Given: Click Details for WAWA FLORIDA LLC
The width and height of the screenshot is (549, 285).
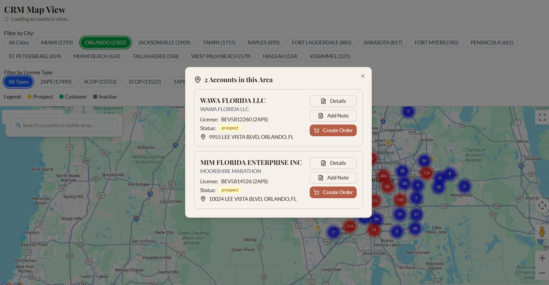Looking at the screenshot, I should pyautogui.click(x=333, y=101).
